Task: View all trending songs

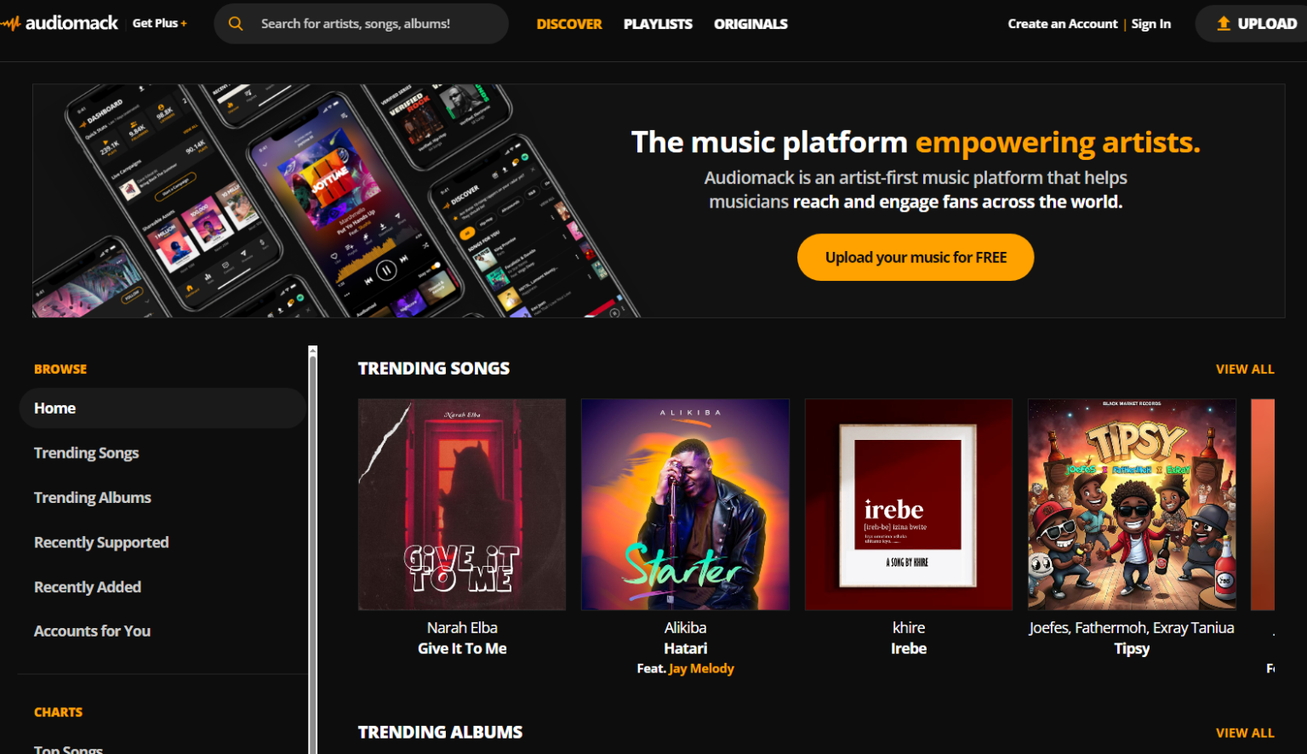Action: (1245, 368)
